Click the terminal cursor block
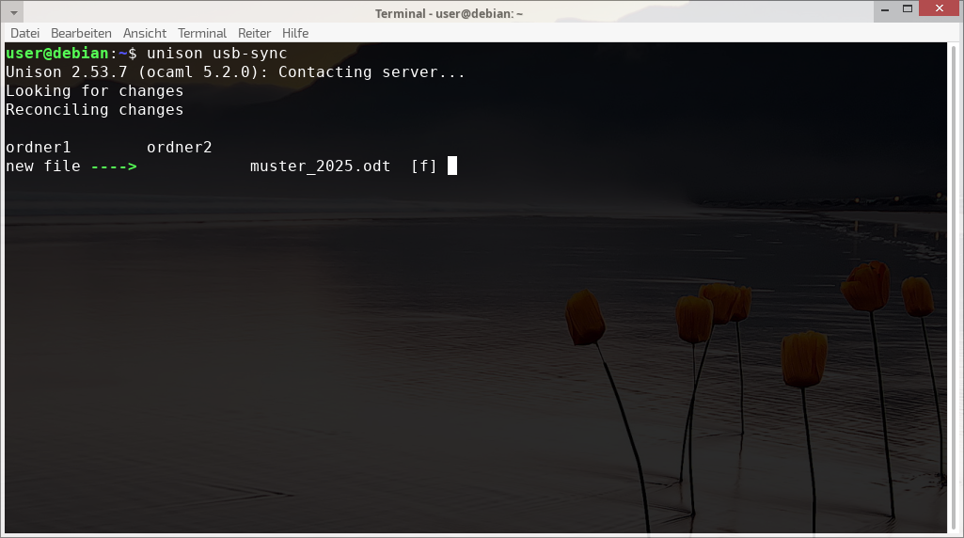The width and height of the screenshot is (964, 538). pos(451,166)
